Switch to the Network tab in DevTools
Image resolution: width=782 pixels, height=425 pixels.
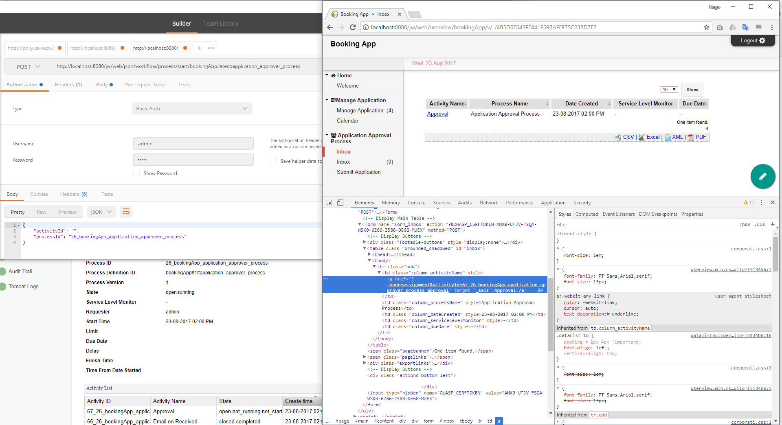tap(488, 203)
